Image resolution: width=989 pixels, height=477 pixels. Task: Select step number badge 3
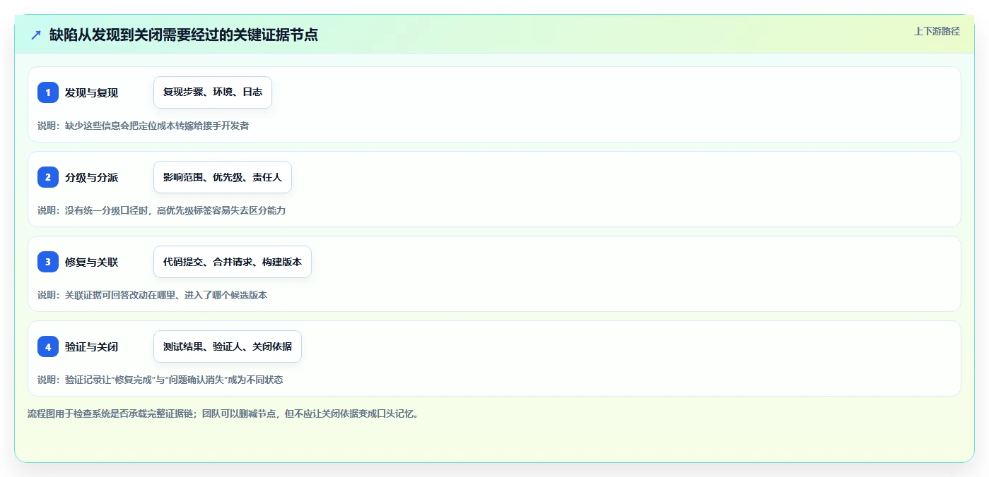[48, 262]
